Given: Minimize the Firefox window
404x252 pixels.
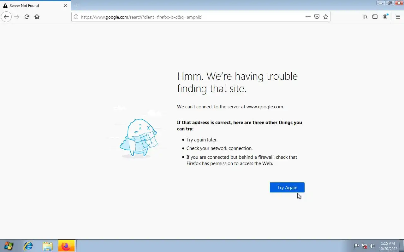Looking at the screenshot, I should tap(381, 3).
